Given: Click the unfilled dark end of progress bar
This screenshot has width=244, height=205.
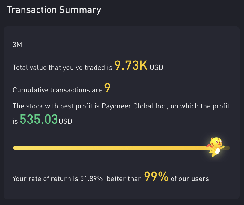Looking at the screenshot, I should pos(227,147).
